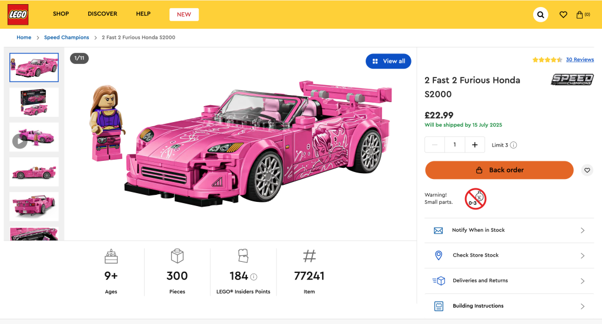The width and height of the screenshot is (602, 324).
Task: Click the LEGO logo icon
Action: coord(18,15)
